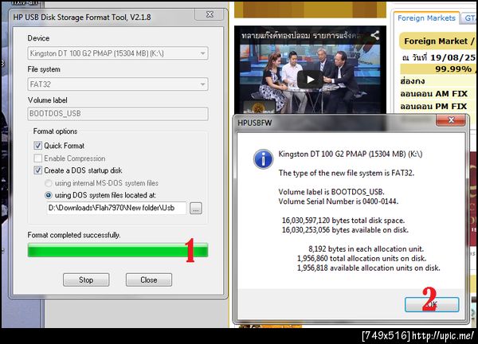Toggle the Quick Format checkbox

[x=37, y=146]
